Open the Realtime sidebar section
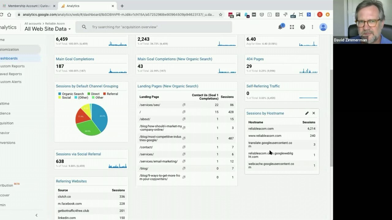Screen dimensions: 392x220 [5, 104]
